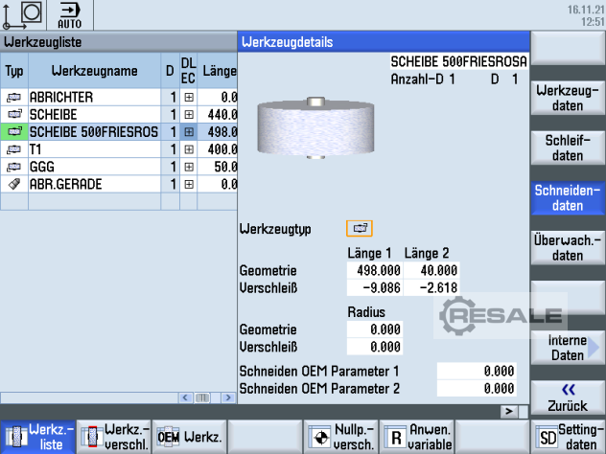Click the machine coordinate icon top-left
The width and height of the screenshot is (606, 454).
click(23, 15)
